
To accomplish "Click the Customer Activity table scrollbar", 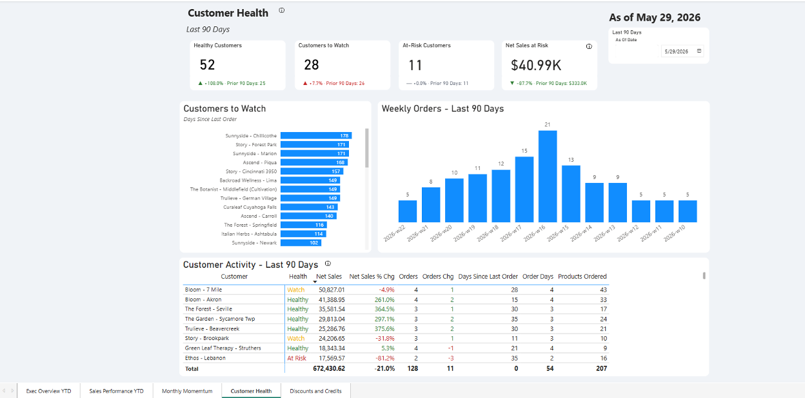I will point(704,276).
